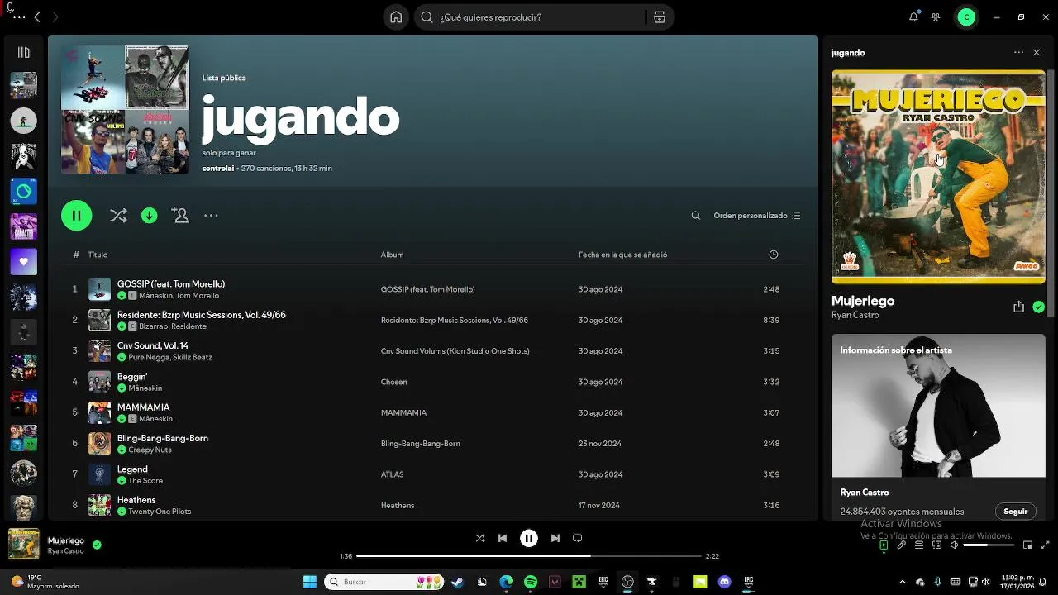Open artist link 'Bizarrap, Residente'
Viewport: 1058px width, 595px height.
pyautogui.click(x=173, y=326)
